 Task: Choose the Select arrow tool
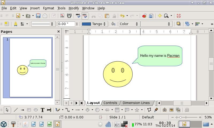[x=7, y=110]
